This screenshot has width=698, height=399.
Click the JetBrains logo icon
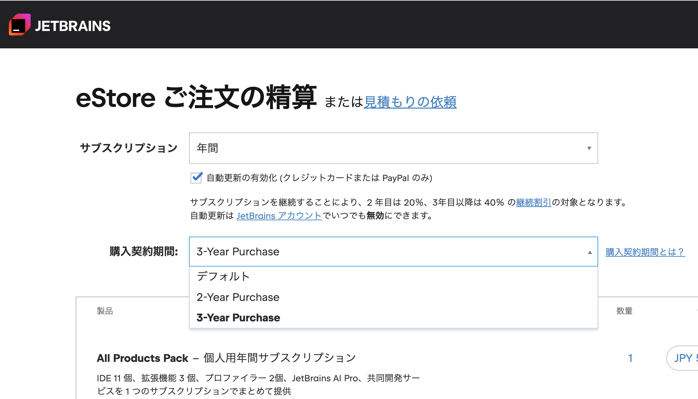[x=20, y=25]
